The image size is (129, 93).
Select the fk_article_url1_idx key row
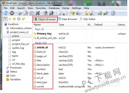[80, 38]
